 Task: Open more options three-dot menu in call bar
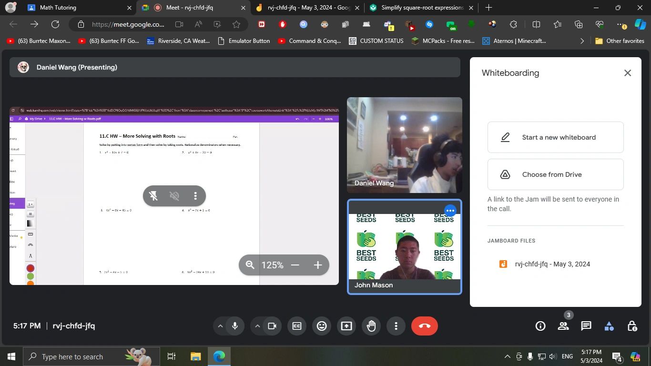396,326
